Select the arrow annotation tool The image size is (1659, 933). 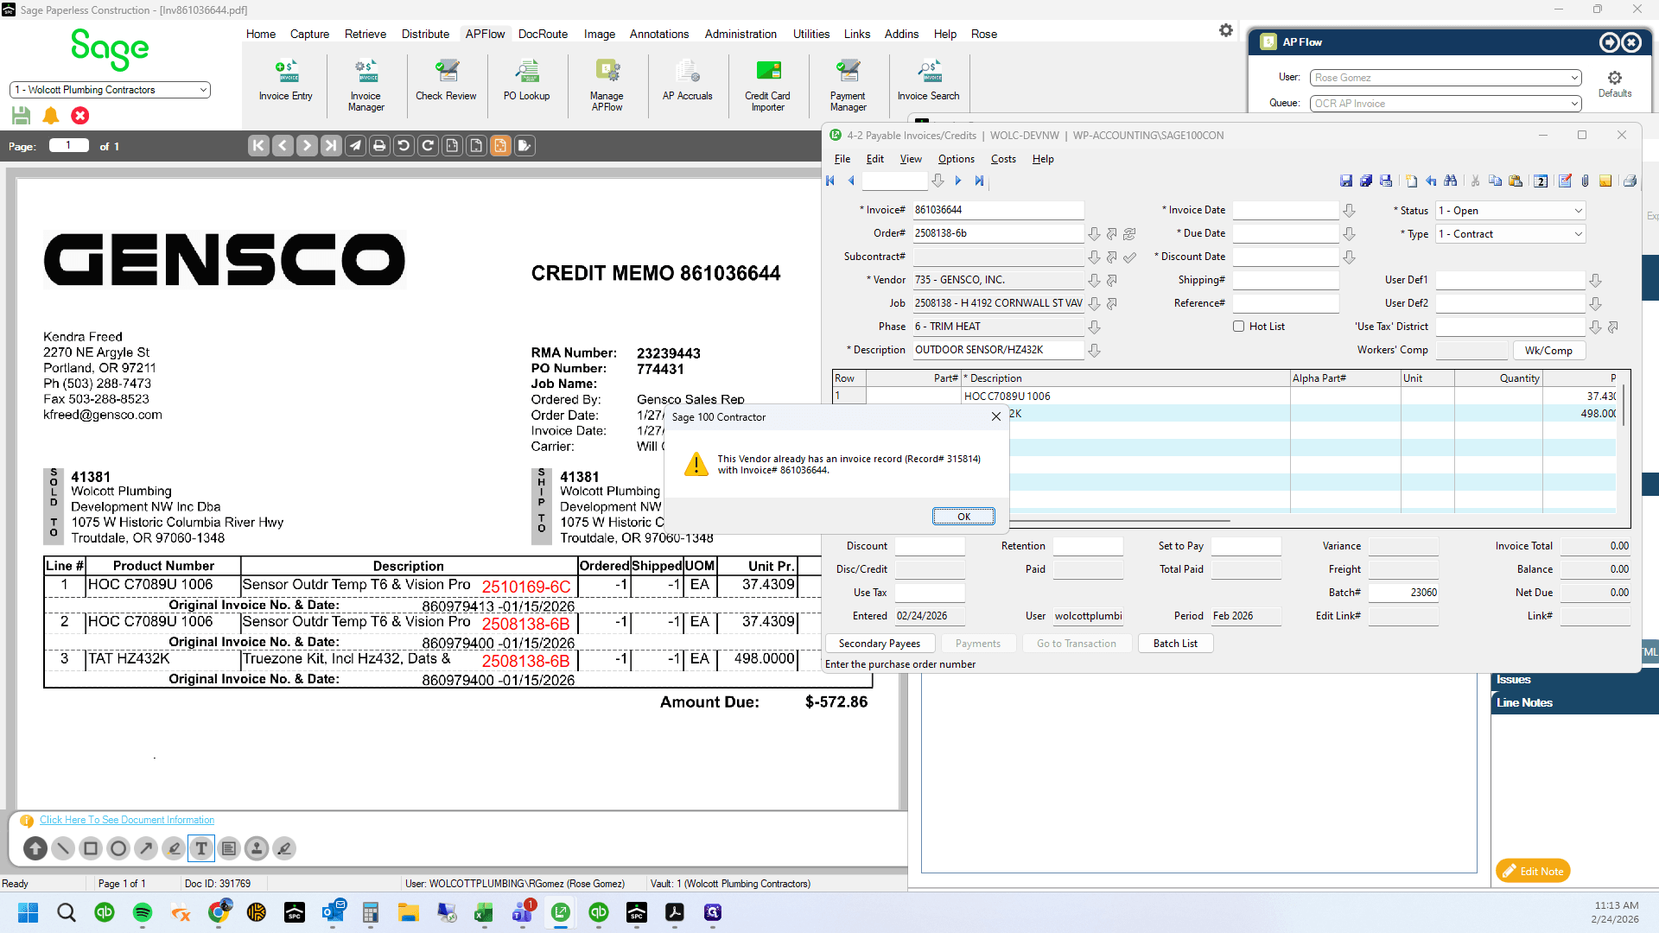(146, 848)
